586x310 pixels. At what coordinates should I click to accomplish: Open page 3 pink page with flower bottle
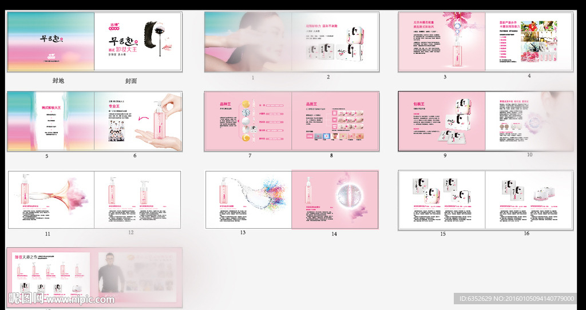(x=442, y=41)
